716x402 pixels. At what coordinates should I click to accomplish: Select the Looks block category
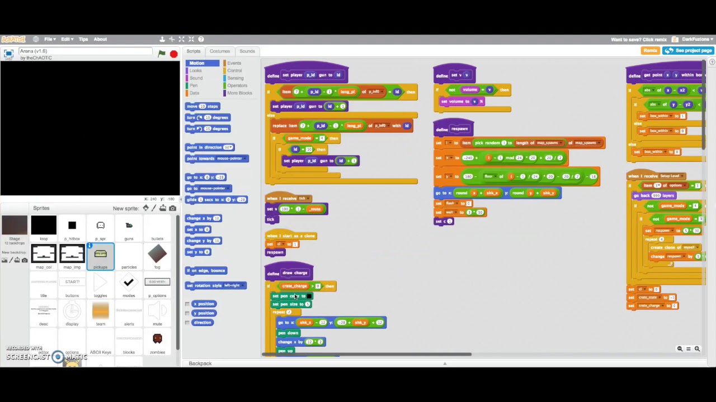195,70
